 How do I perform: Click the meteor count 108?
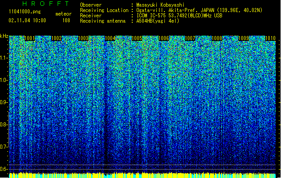(66, 20)
